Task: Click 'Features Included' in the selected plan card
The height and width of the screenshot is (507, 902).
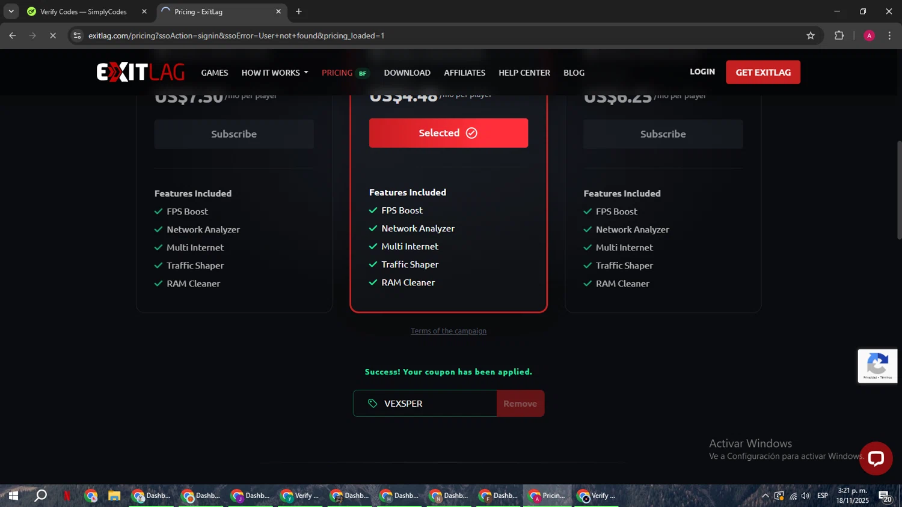Action: tap(408, 192)
